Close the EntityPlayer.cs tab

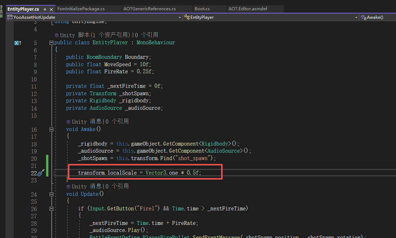pos(51,9)
